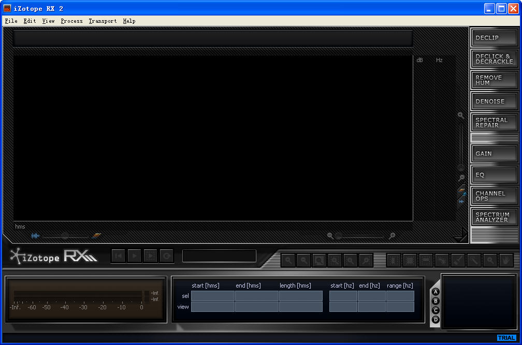Open the Edit menu
The height and width of the screenshot is (345, 522).
coord(30,21)
